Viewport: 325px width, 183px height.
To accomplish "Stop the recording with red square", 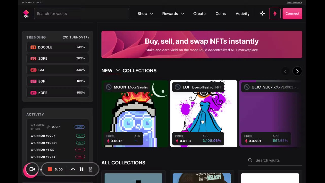I will [x=50, y=169].
